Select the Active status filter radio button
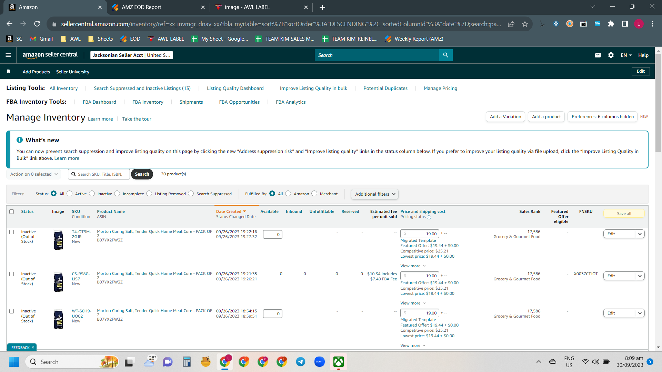 (x=70, y=194)
